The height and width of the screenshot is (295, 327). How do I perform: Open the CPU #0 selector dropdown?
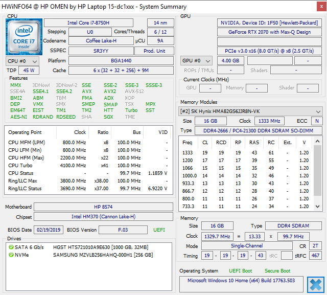coord(22,61)
